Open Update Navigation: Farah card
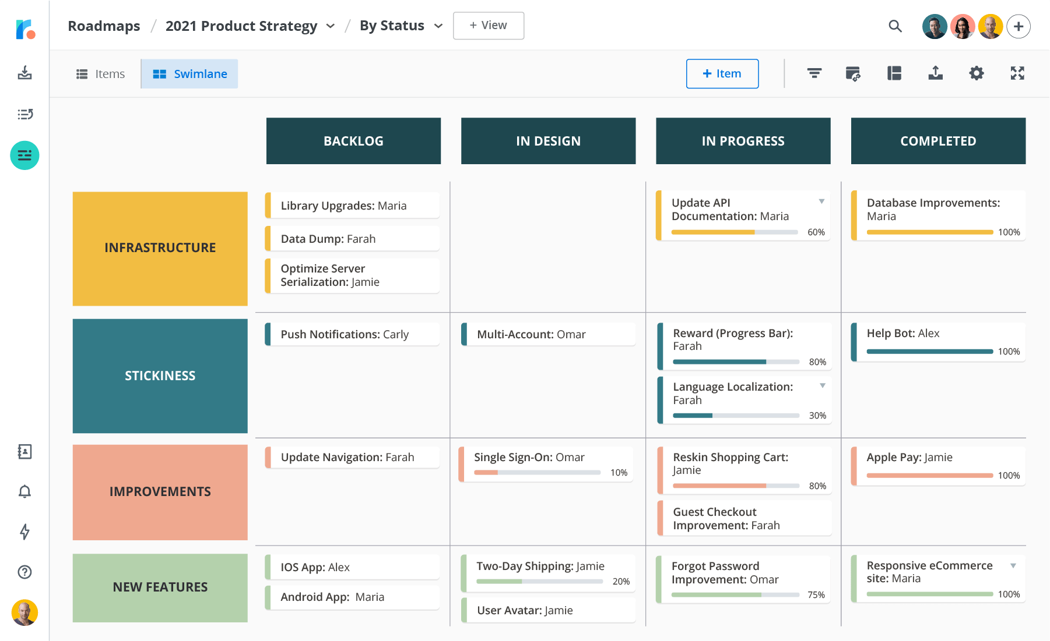The image size is (1050, 641). [352, 457]
